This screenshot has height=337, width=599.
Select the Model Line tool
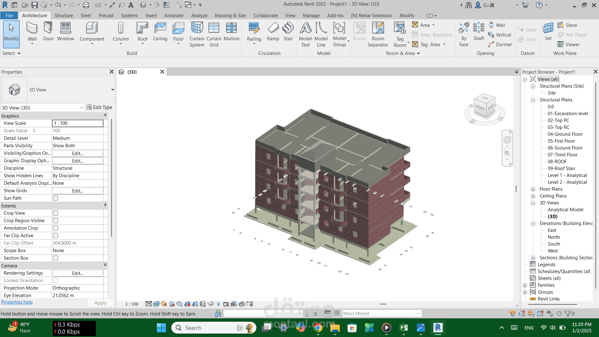tap(321, 34)
